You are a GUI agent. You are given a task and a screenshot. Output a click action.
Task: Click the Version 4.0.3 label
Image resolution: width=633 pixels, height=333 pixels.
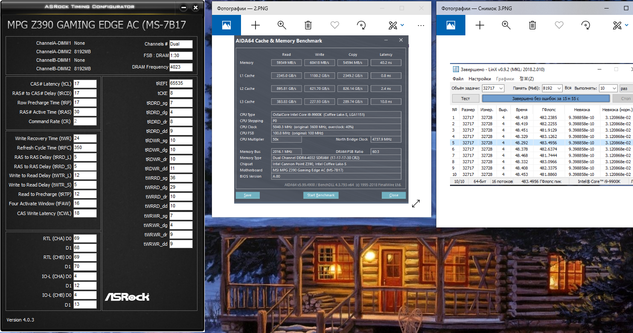[20, 320]
